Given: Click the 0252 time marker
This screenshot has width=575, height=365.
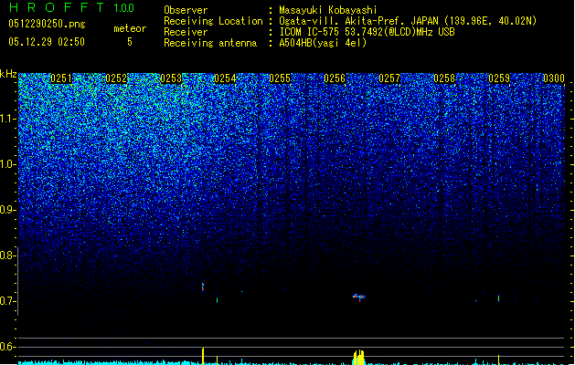Looking at the screenshot, I should (116, 78).
